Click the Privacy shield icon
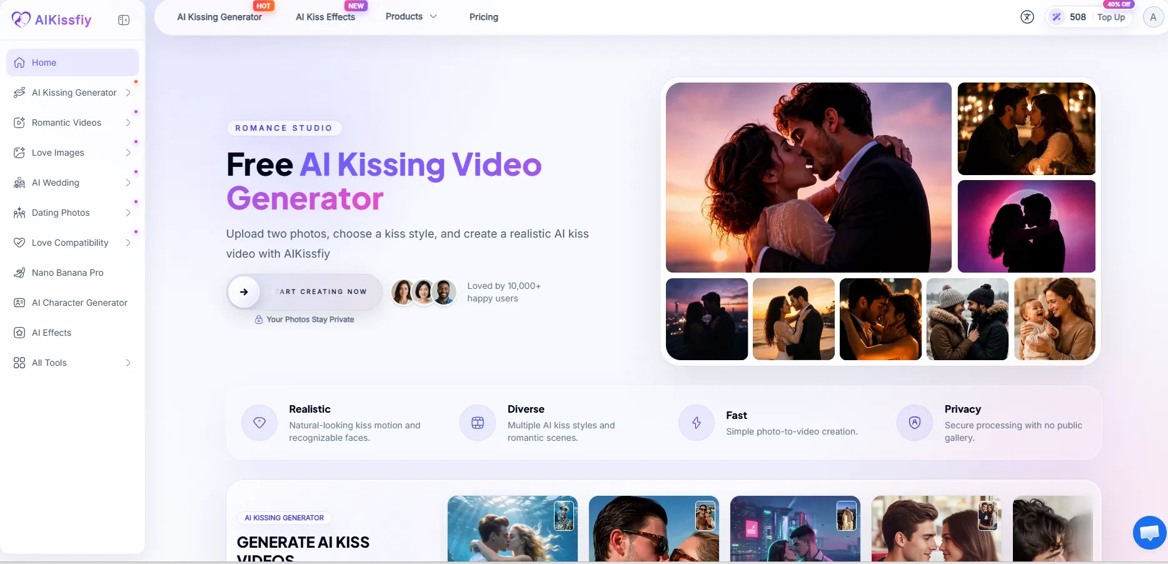The image size is (1168, 564). click(915, 423)
